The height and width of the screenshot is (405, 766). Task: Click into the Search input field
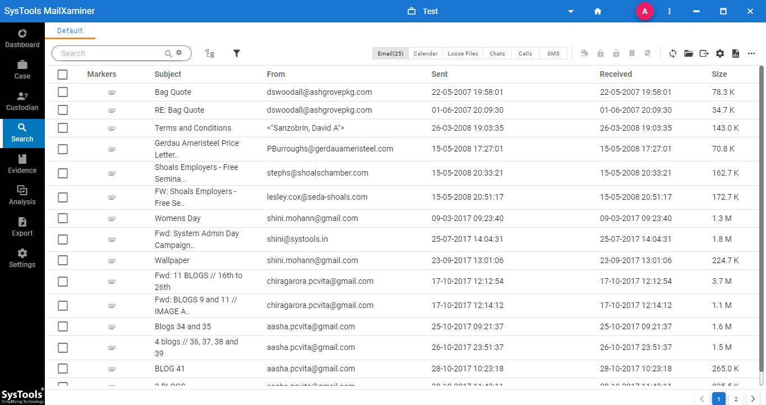tap(111, 53)
